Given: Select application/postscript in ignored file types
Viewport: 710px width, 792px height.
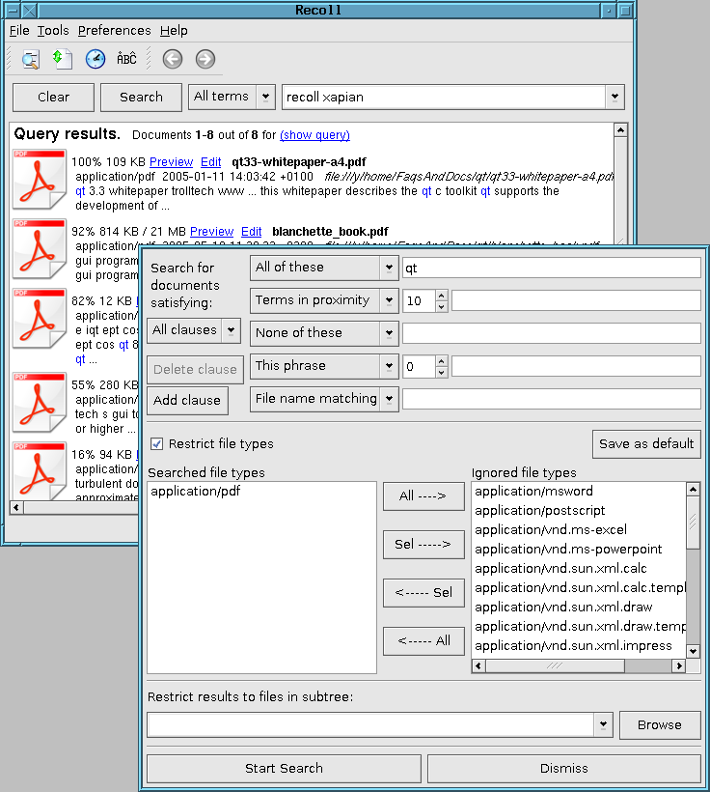Looking at the screenshot, I should [540, 511].
